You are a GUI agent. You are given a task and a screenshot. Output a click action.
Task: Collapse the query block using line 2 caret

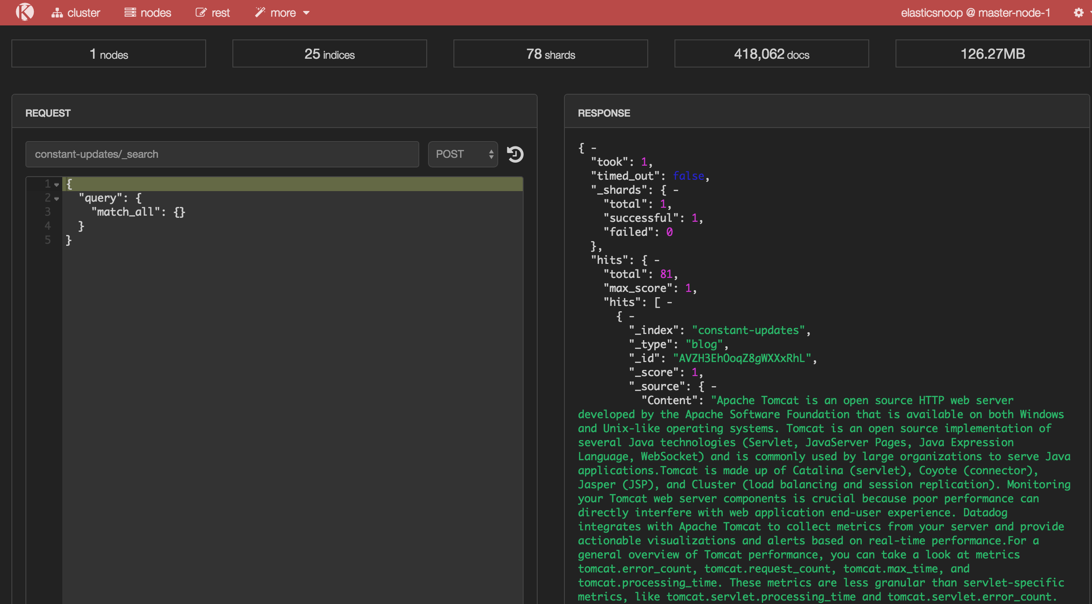click(57, 199)
